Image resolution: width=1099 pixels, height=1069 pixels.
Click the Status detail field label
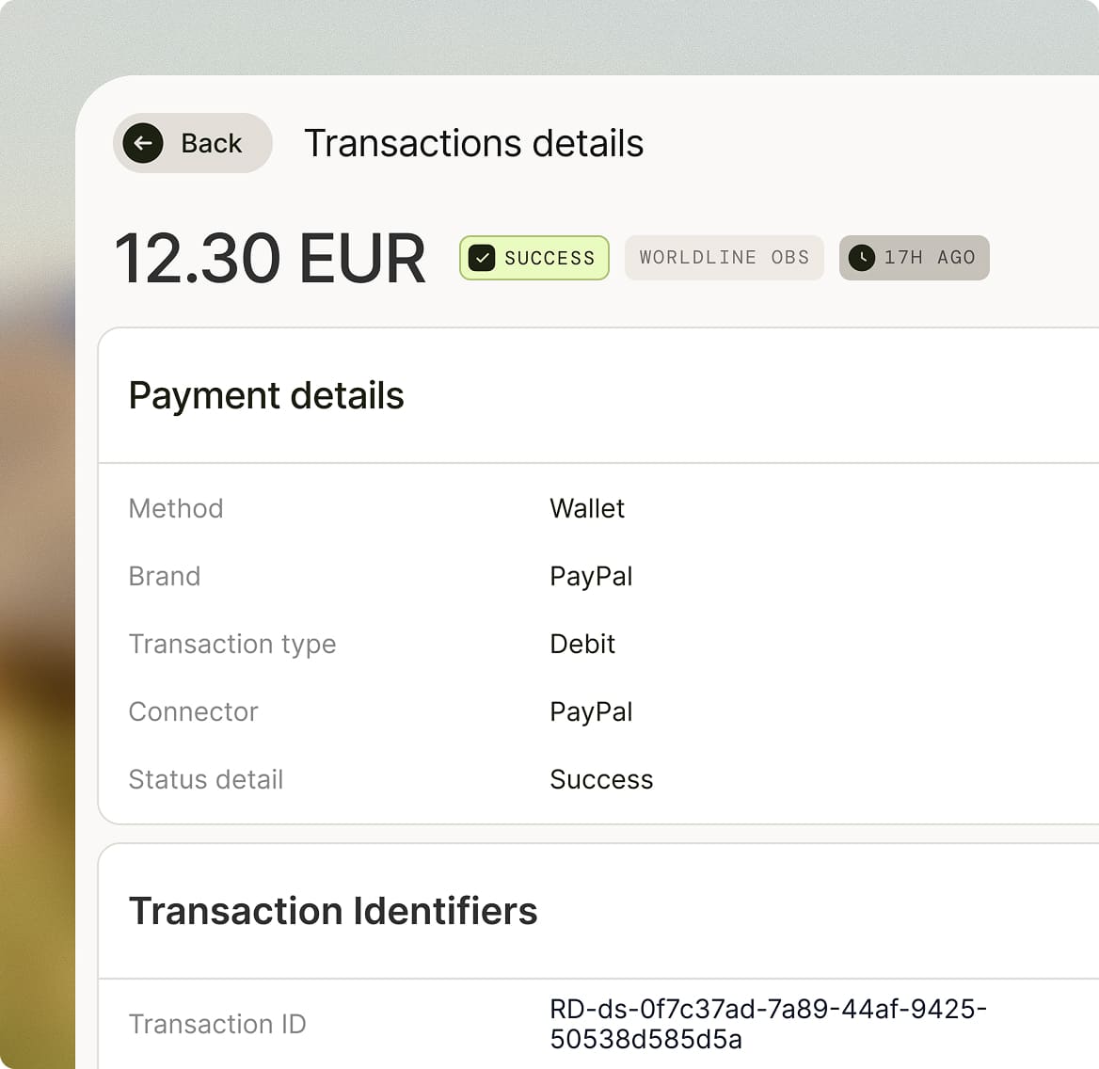coord(206,779)
